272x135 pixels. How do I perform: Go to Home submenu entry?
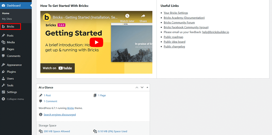pos(6,13)
